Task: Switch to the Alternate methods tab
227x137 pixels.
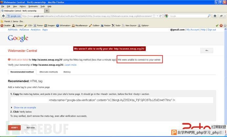Action: 49,72
